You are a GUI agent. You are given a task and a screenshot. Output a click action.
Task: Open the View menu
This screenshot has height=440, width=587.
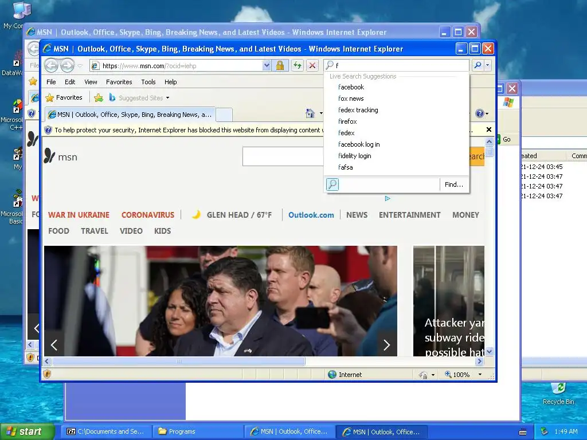click(x=91, y=82)
